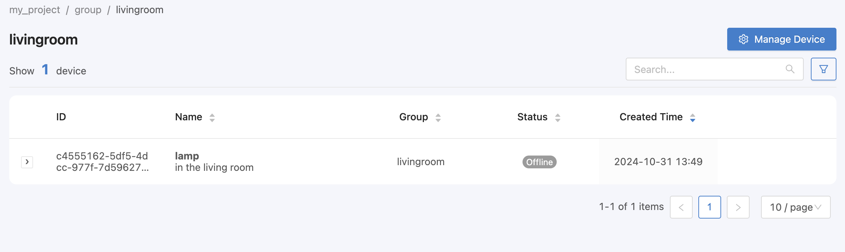Select page 1 in pagination
The width and height of the screenshot is (845, 252).
710,207
